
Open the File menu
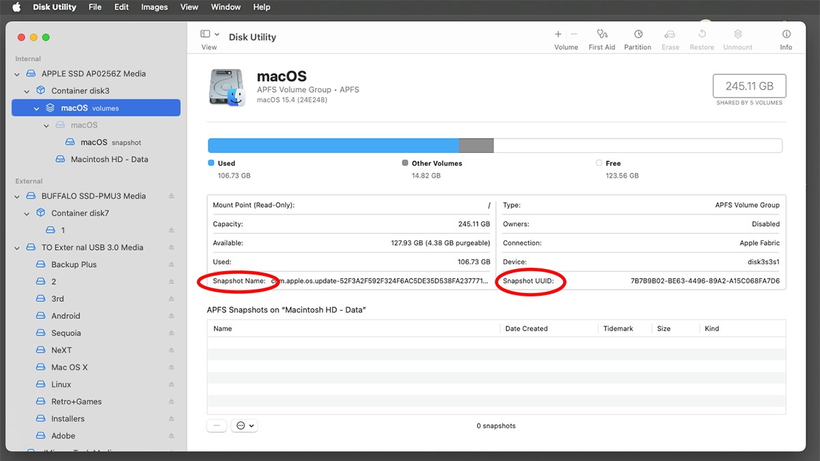[95, 7]
